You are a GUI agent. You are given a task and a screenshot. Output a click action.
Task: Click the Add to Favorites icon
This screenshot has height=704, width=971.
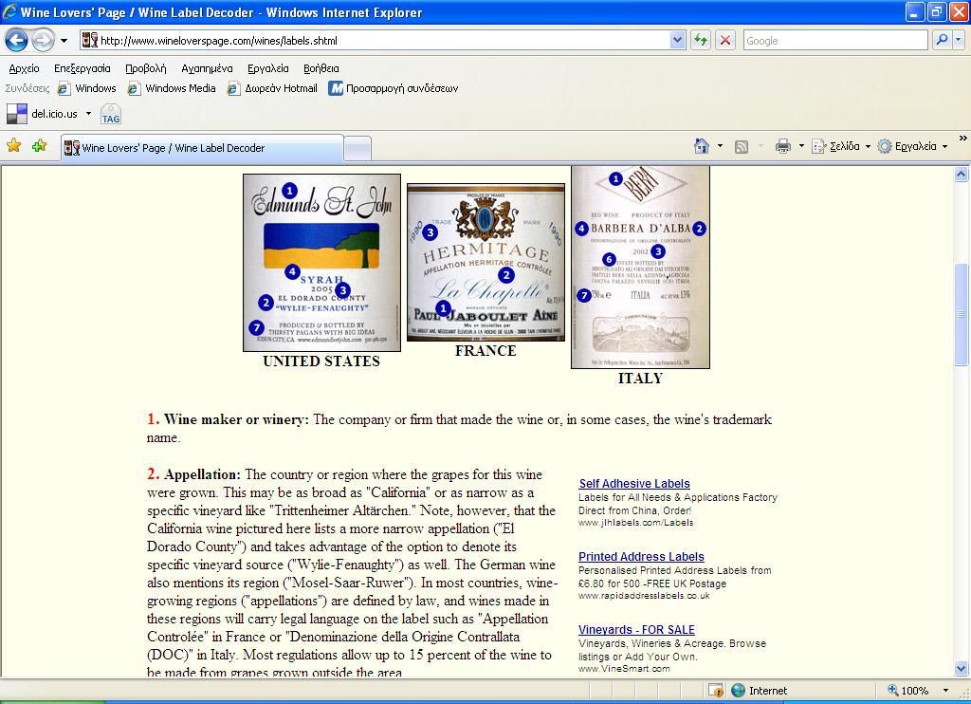pos(40,145)
